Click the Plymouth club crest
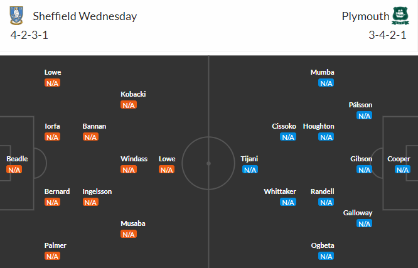Screen dimensions: 418x268 399,16
